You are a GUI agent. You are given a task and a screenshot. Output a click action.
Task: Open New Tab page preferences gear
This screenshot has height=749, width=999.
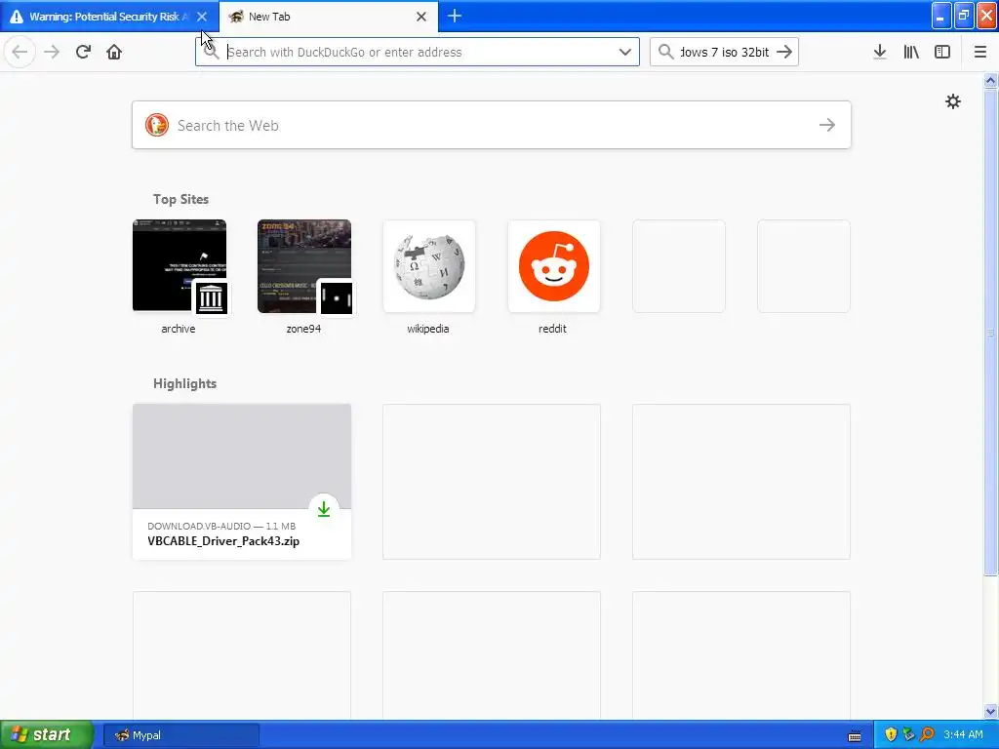[952, 101]
